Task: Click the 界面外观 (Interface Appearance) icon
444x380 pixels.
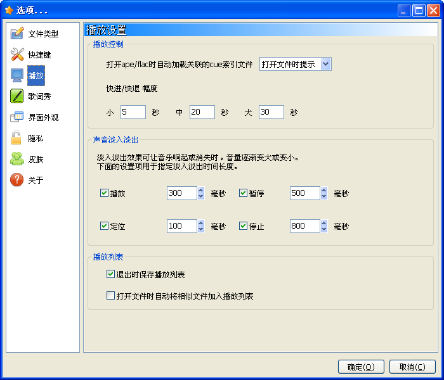Action: 17,117
